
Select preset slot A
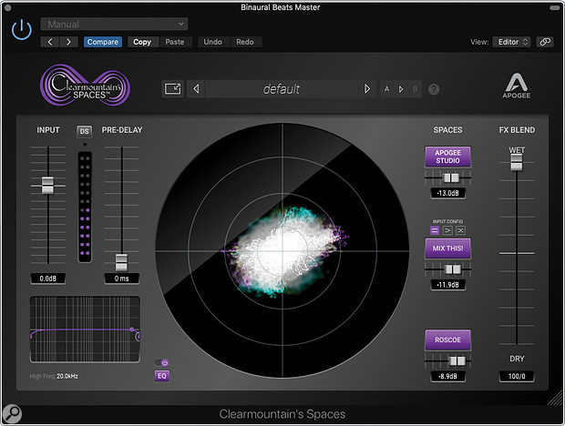pos(386,89)
